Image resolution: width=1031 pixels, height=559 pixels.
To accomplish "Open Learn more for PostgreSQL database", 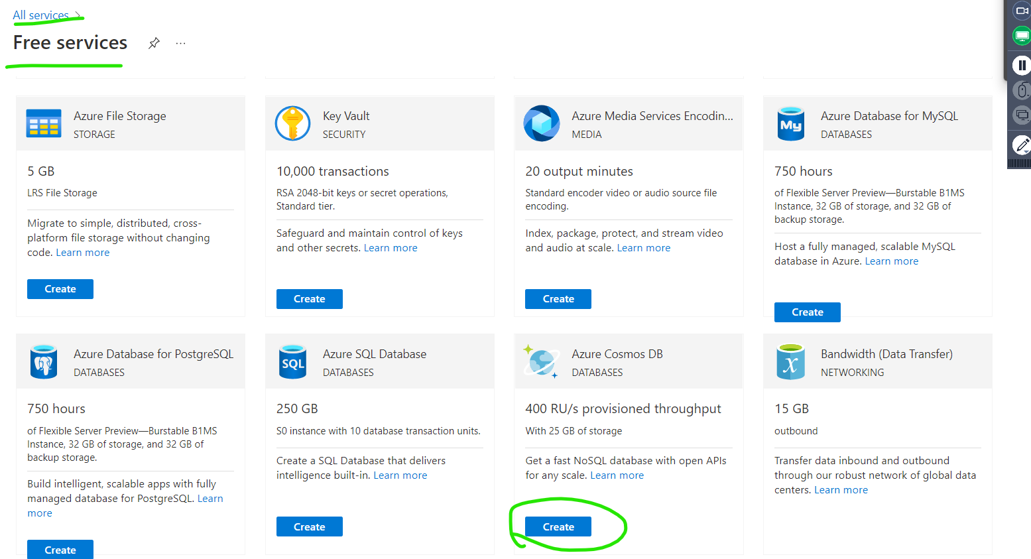I will [x=210, y=499].
